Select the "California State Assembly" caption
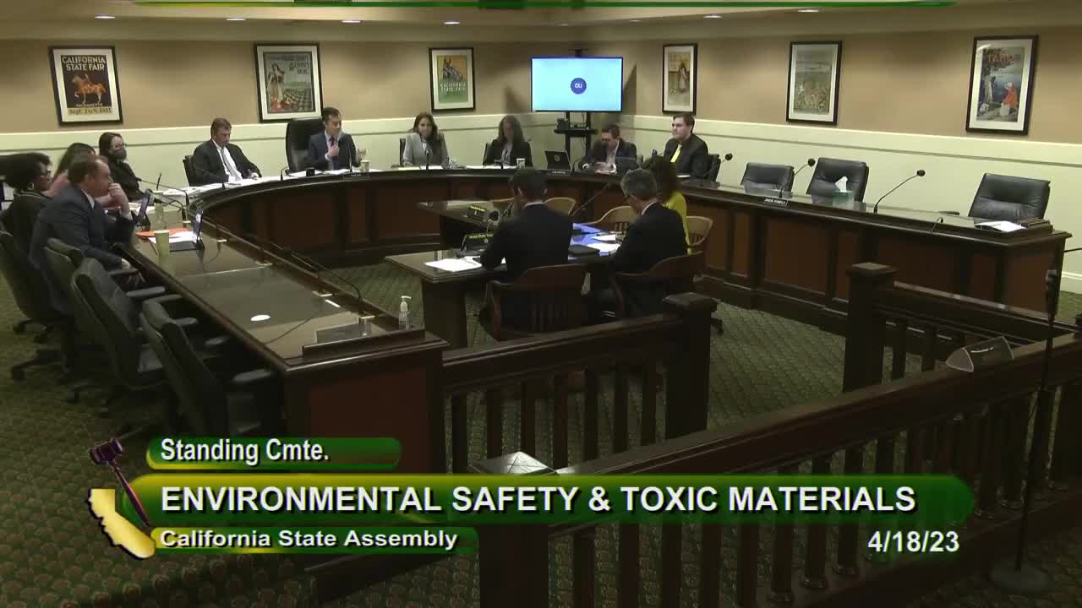1082x608 pixels. click(309, 539)
